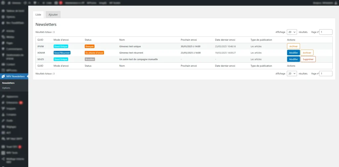Image resolution: width=339 pixels, height=167 pixels.
Task: Click last send date 23/05/2025 10:46:16
Action: click(x=225, y=46)
